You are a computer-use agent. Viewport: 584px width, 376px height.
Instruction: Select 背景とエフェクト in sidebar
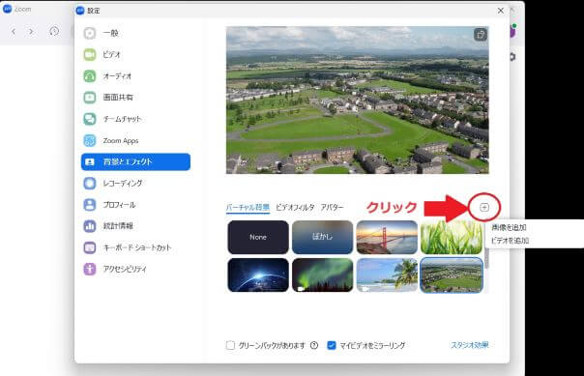tap(135, 162)
